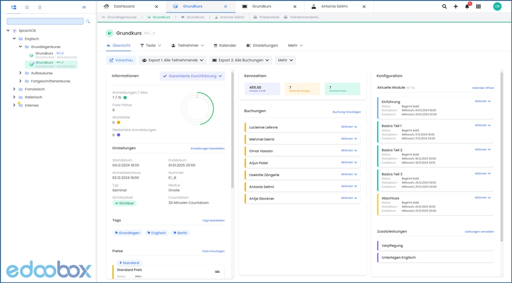Click the drag handle on Standard Preis

[217, 271]
